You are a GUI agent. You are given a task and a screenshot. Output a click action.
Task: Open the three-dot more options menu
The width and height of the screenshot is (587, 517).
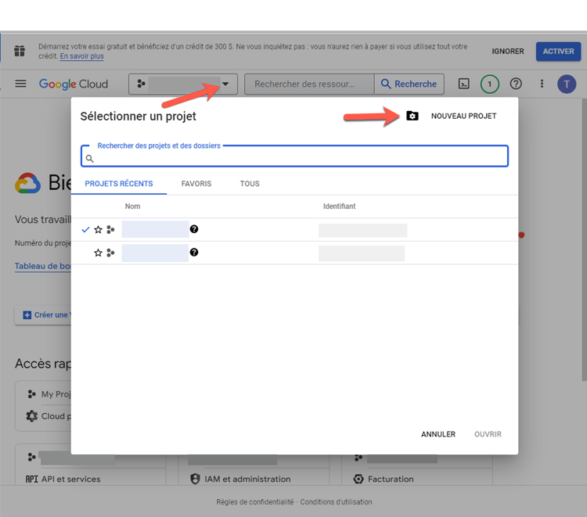(x=542, y=84)
